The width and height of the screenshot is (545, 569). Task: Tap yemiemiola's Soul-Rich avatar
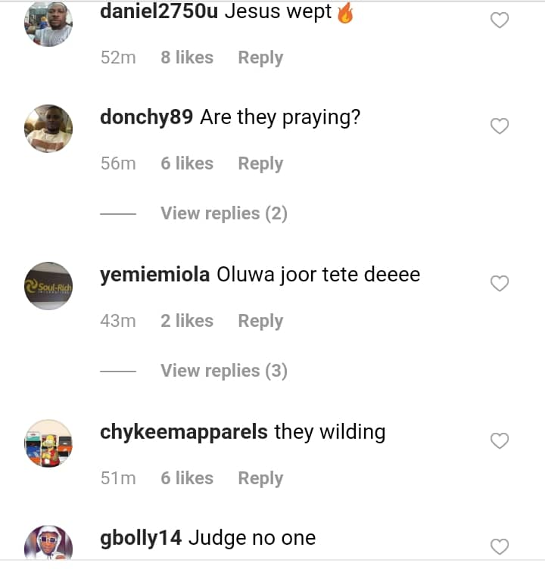tap(48, 286)
